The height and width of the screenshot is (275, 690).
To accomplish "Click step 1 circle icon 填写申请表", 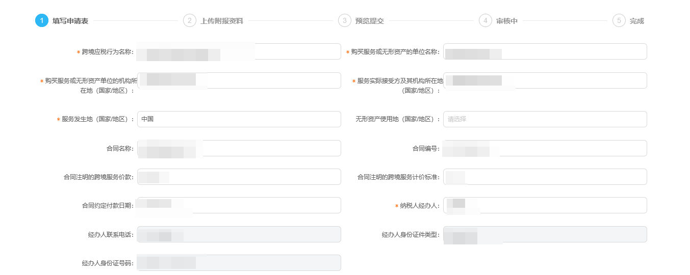I will click(x=42, y=21).
